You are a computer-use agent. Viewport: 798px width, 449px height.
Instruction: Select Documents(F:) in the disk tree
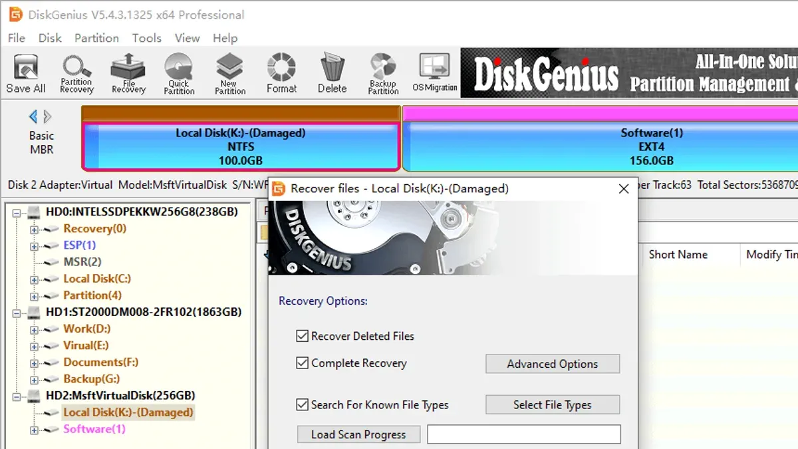pyautogui.click(x=101, y=363)
